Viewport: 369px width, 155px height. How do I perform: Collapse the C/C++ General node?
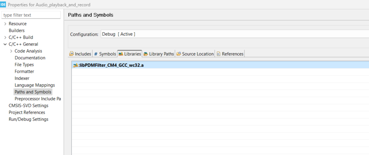[5, 44]
